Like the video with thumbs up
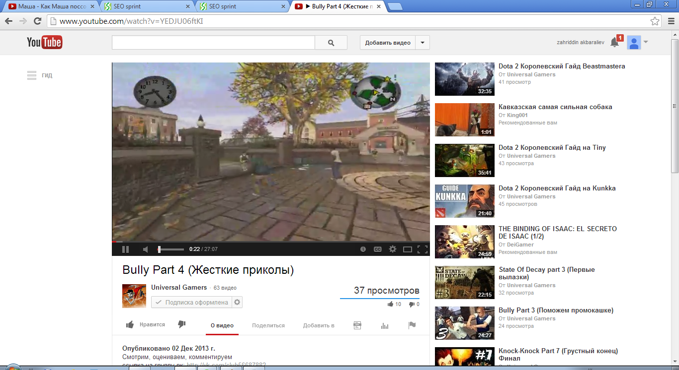This screenshot has height=370, width=679. click(130, 325)
